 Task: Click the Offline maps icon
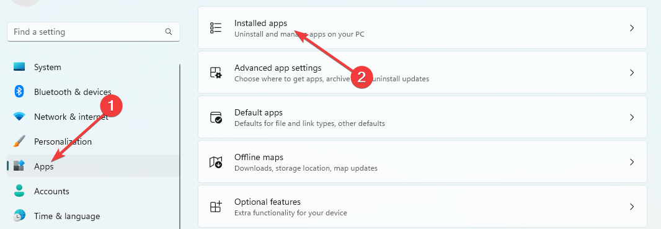tap(216, 162)
